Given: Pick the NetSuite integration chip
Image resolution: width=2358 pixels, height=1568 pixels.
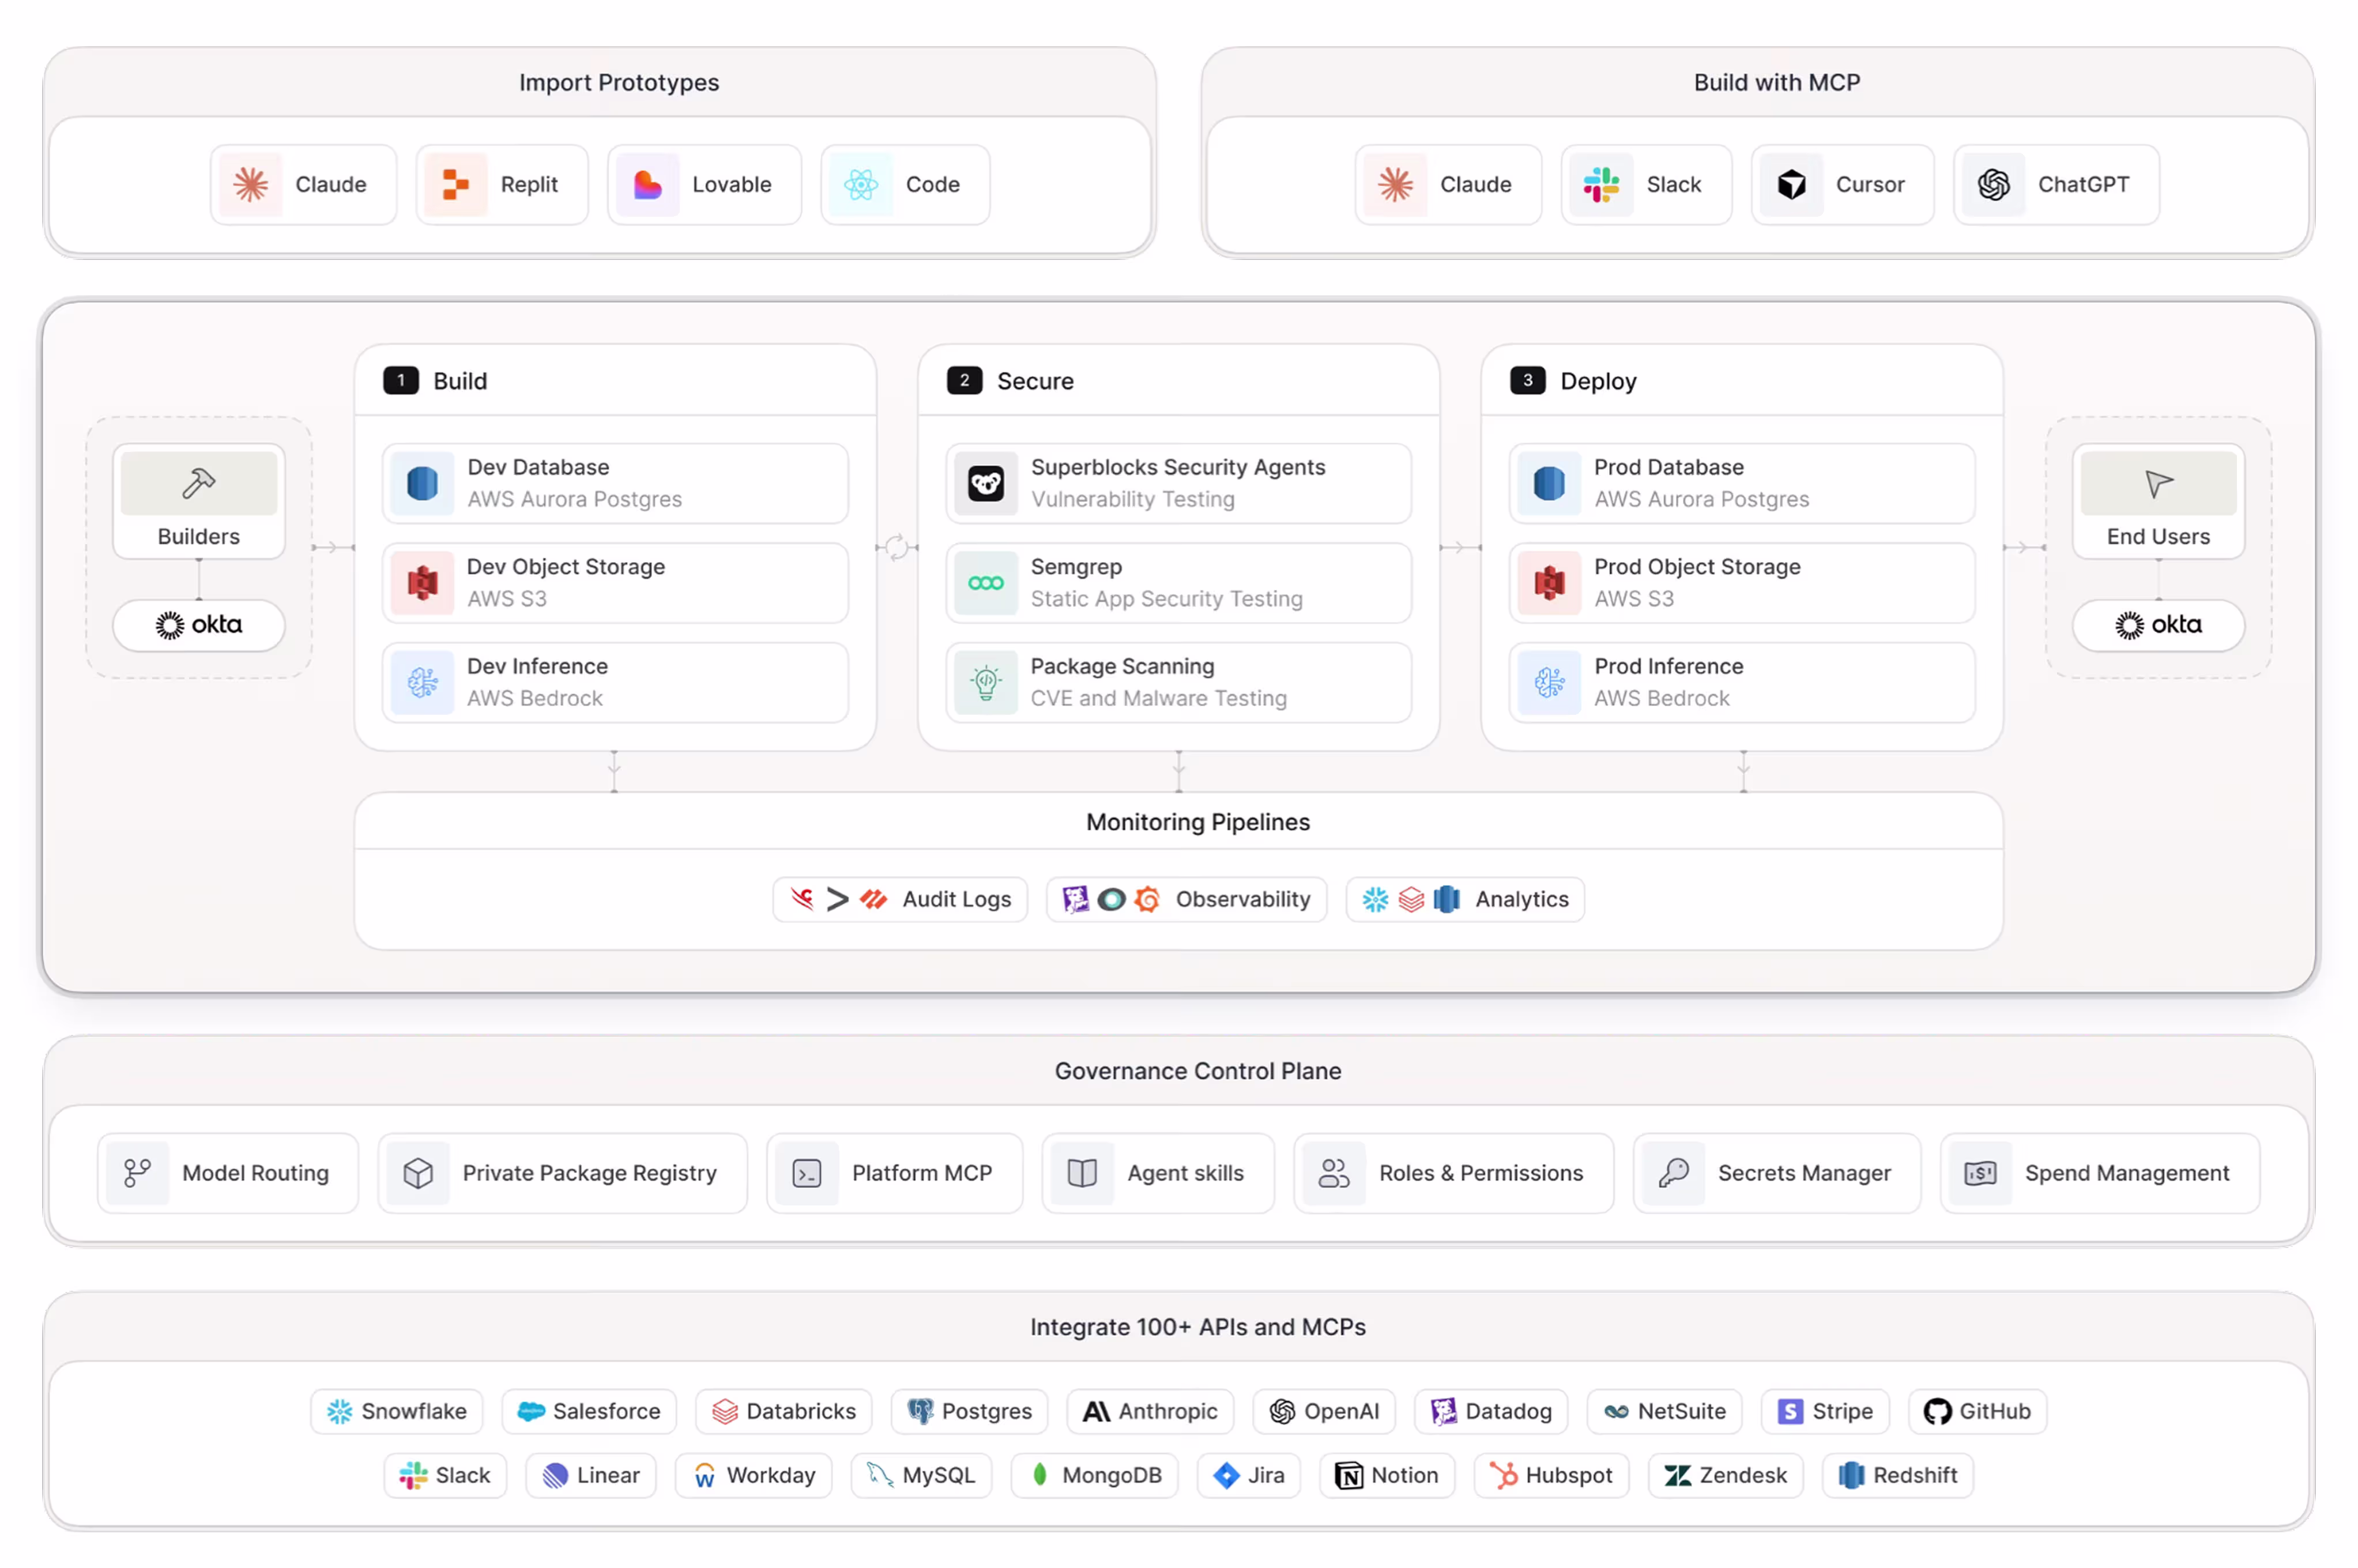Looking at the screenshot, I should tap(1665, 1411).
